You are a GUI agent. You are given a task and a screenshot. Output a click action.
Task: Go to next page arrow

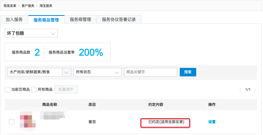point(256,90)
